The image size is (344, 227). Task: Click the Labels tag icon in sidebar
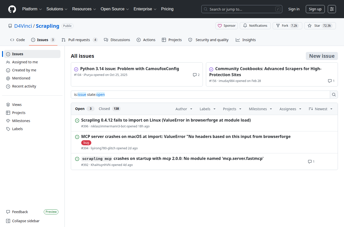(8, 129)
